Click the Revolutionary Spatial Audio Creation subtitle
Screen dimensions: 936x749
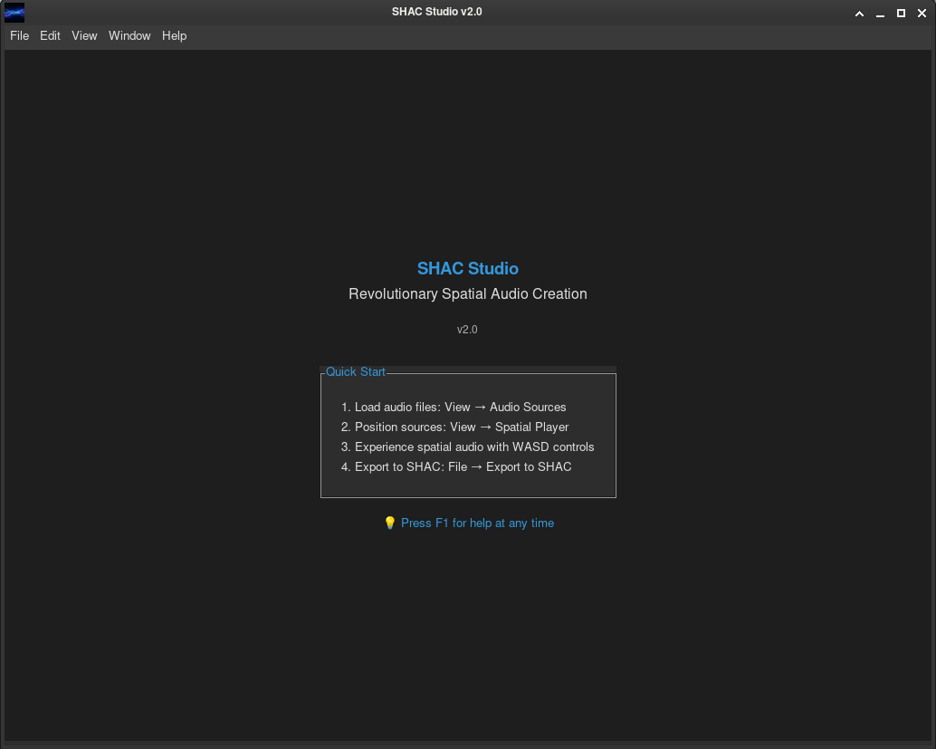coord(467,293)
